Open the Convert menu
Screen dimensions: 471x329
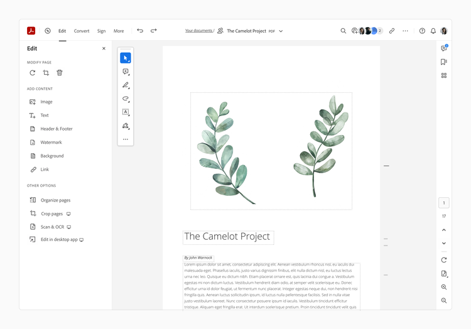tap(82, 31)
